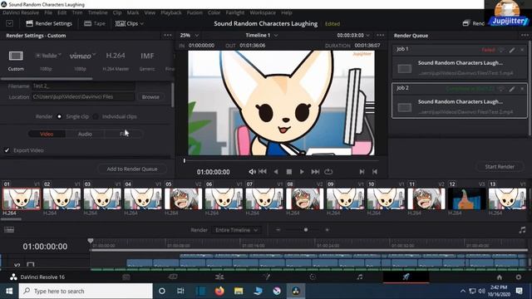
Task: Jump to last frame in viewer
Action: click(x=315, y=172)
